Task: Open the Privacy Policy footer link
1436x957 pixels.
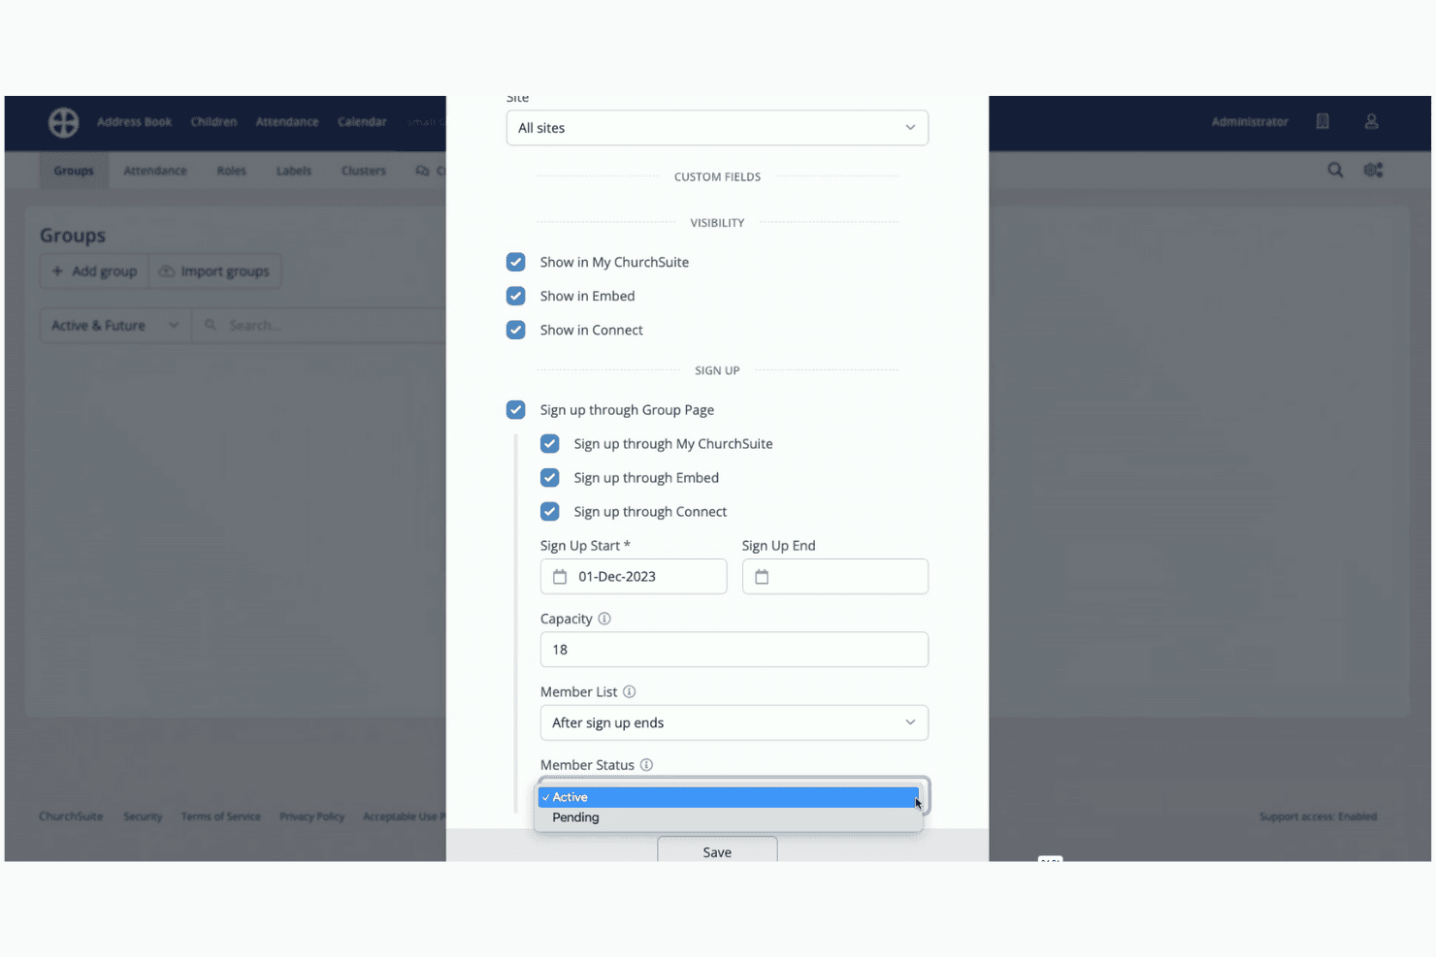Action: tap(311, 816)
